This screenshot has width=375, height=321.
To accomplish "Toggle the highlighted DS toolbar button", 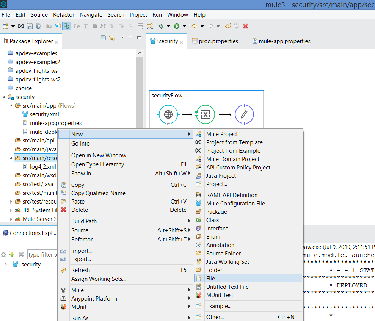I will (x=67, y=26).
